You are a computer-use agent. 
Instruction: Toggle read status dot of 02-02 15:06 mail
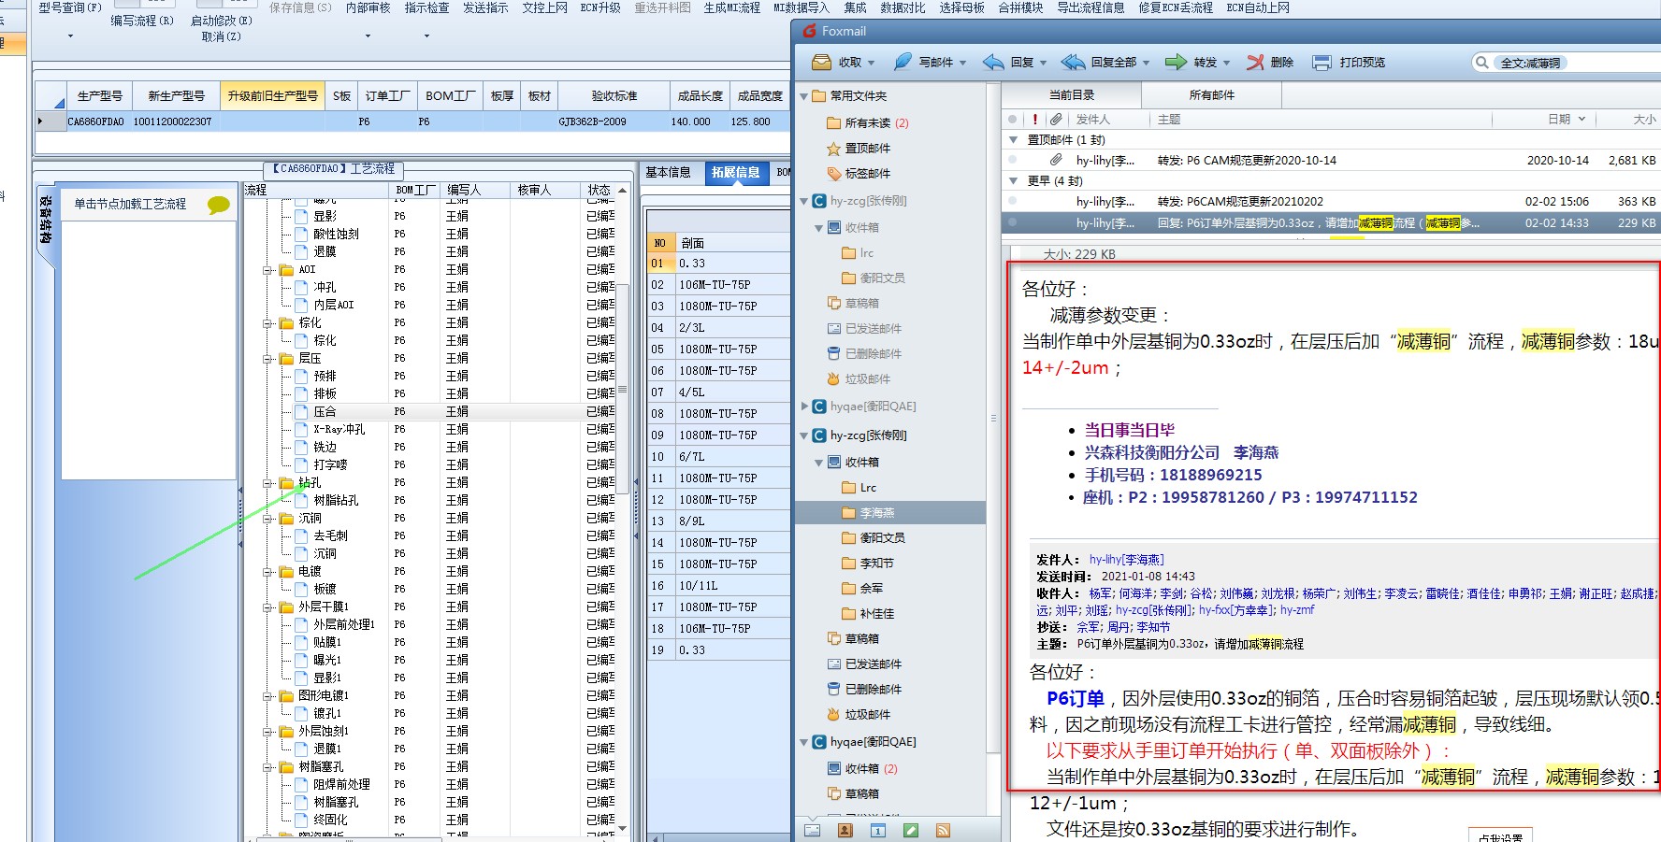(1013, 202)
